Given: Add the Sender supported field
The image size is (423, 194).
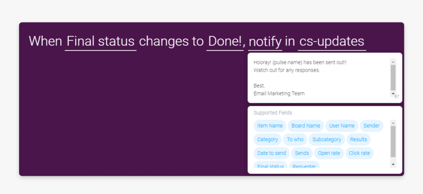Looking at the screenshot, I should [x=371, y=126].
